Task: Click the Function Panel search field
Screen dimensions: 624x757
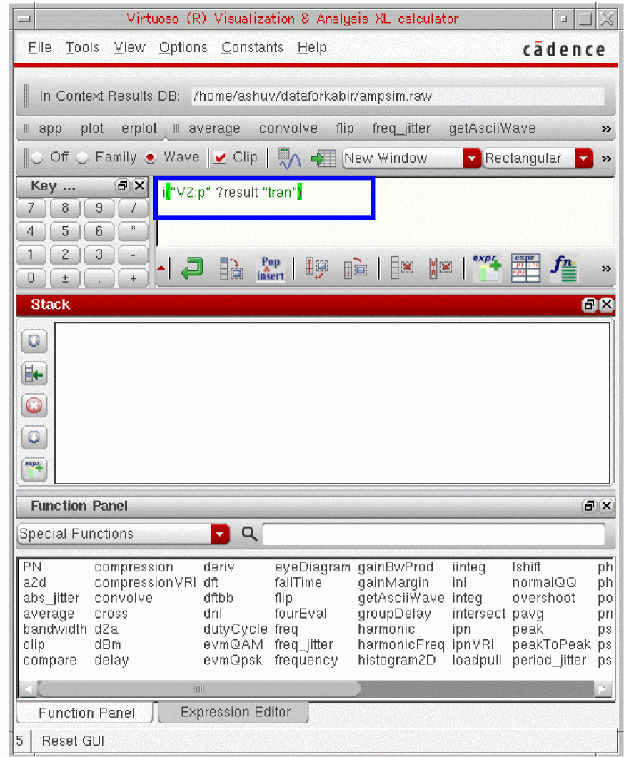Action: coord(433,534)
